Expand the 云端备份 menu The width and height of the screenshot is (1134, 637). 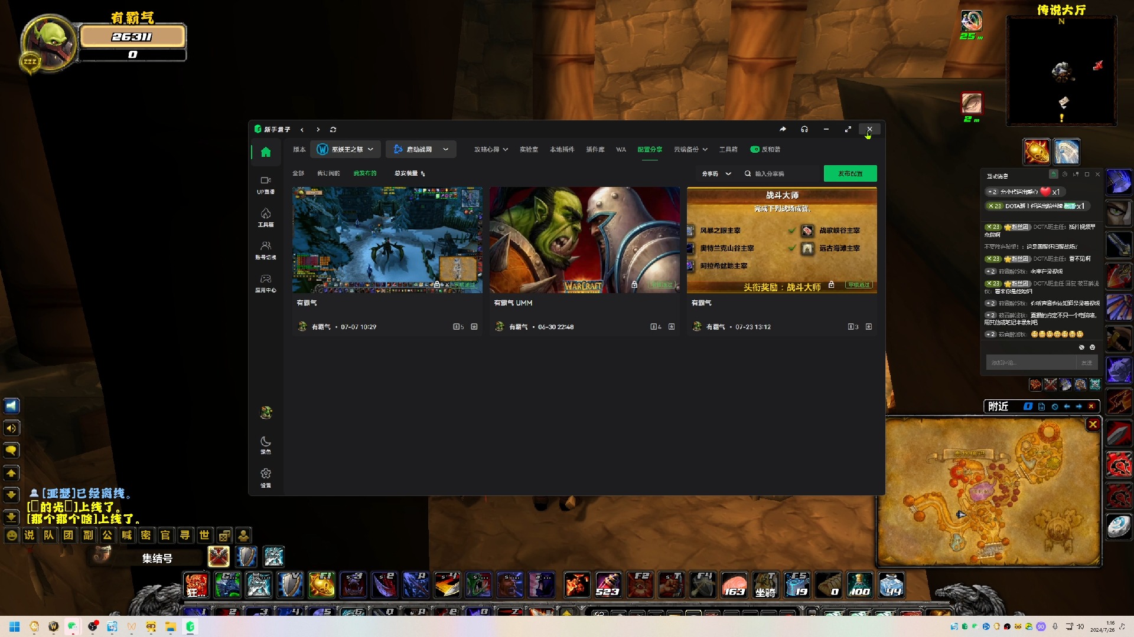[x=690, y=150]
